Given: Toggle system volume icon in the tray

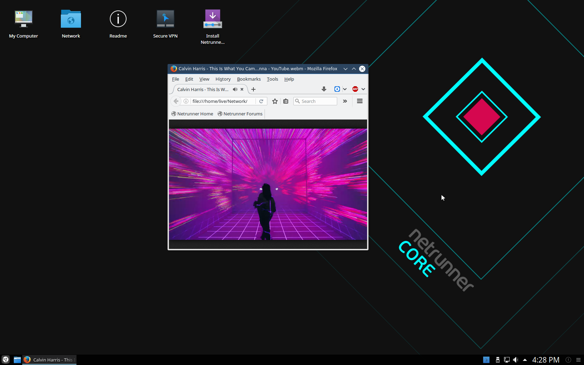Looking at the screenshot, I should pyautogui.click(x=516, y=360).
